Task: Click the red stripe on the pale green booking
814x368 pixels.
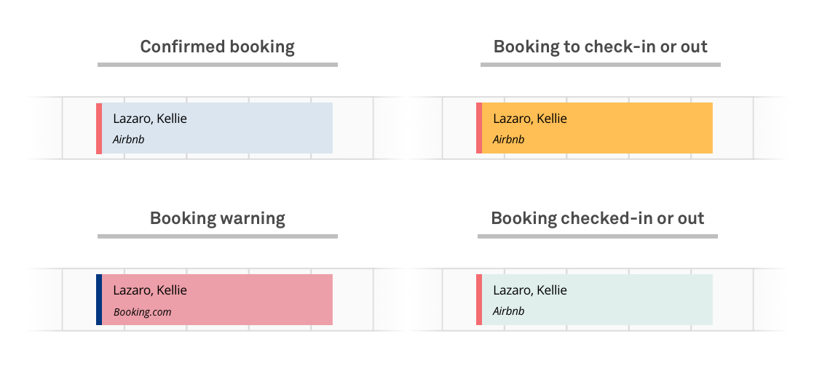Action: (479, 300)
